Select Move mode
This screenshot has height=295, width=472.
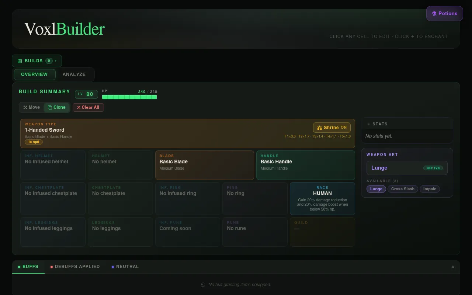(x=32, y=107)
